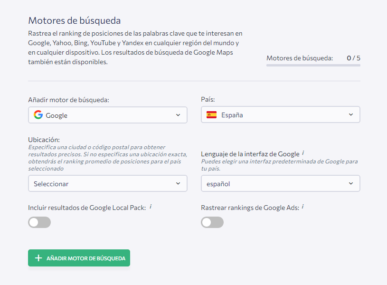Click the Google logo in the search engine selector
Image resolution: width=387 pixels, height=285 pixels.
38,115
